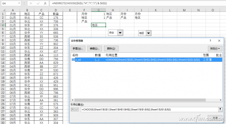Select the z_cd name entry row
226x124 pixels.
(x=146, y=60)
